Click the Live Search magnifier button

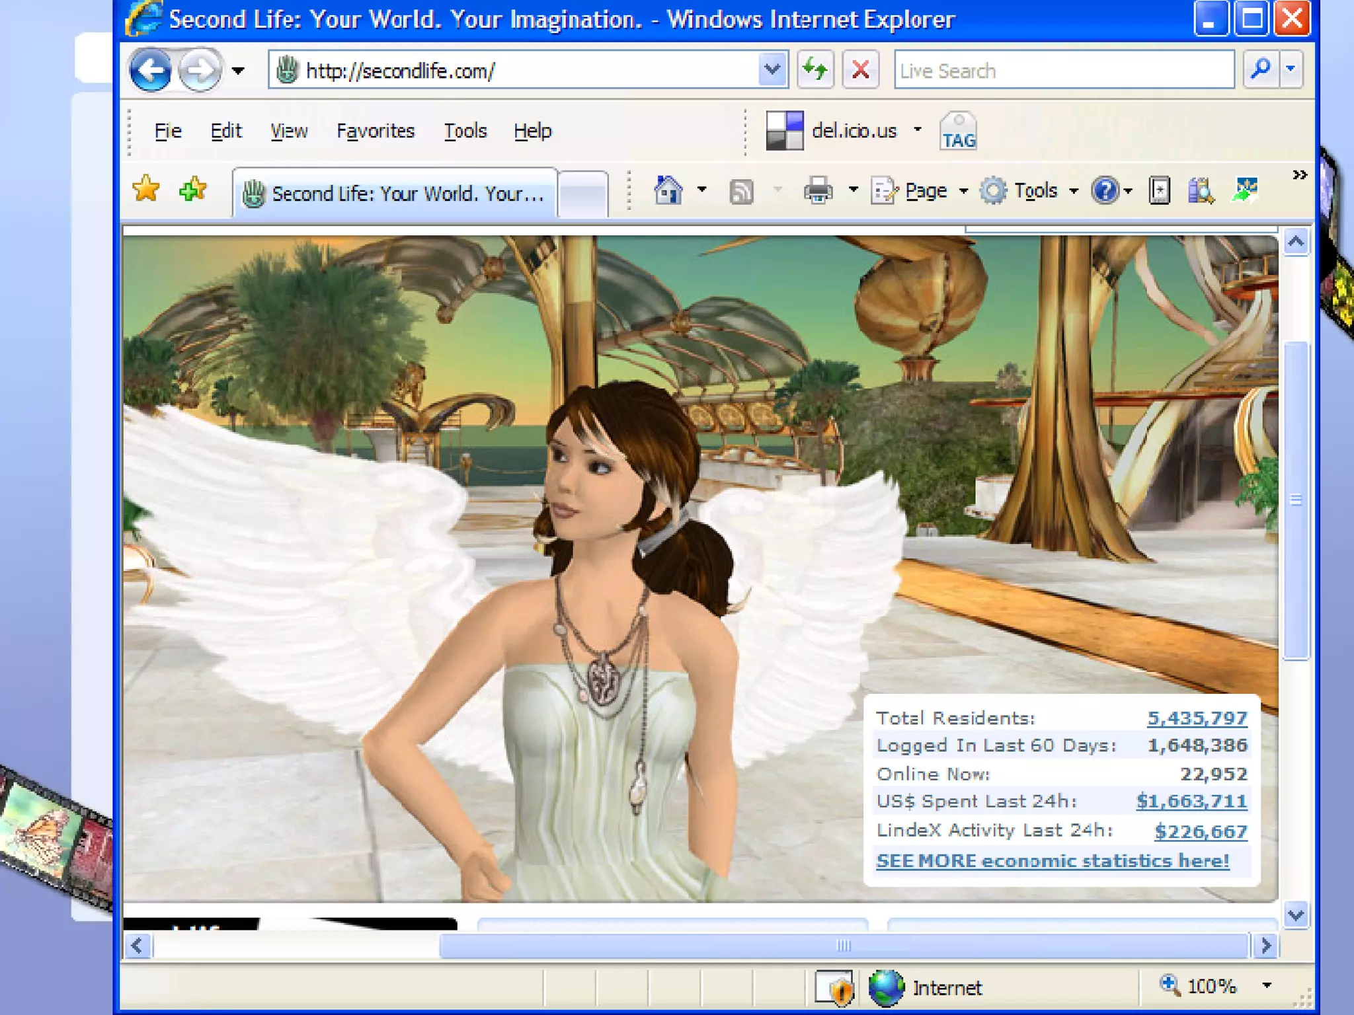pos(1261,69)
